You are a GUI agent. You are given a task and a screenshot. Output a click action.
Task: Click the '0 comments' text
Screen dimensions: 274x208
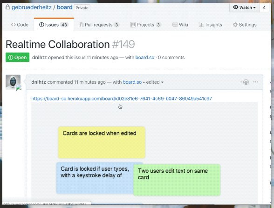coord(171,57)
